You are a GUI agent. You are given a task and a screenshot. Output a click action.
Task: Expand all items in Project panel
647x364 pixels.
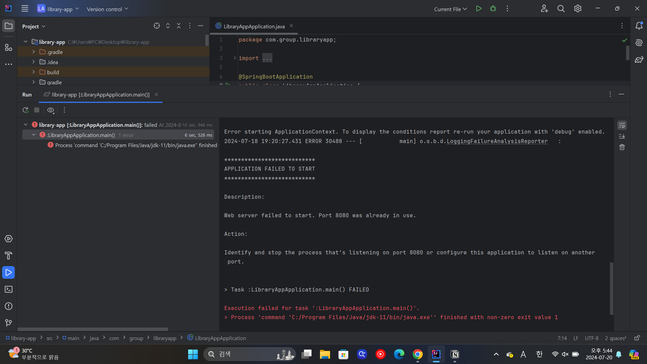[x=168, y=26]
